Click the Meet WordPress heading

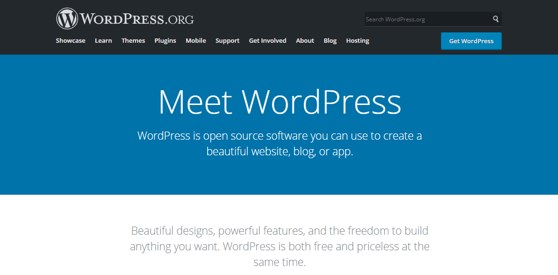(x=279, y=101)
